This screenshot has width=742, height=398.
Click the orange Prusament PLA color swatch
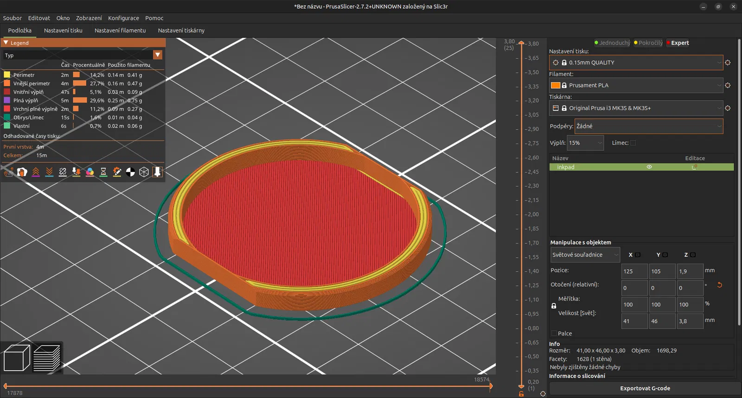click(x=555, y=85)
